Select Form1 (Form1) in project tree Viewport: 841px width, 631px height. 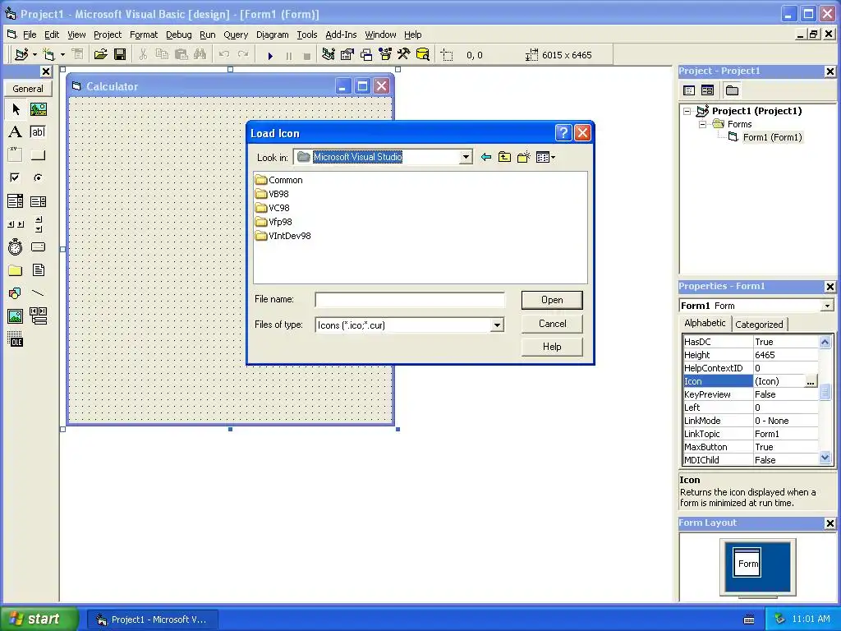click(772, 137)
